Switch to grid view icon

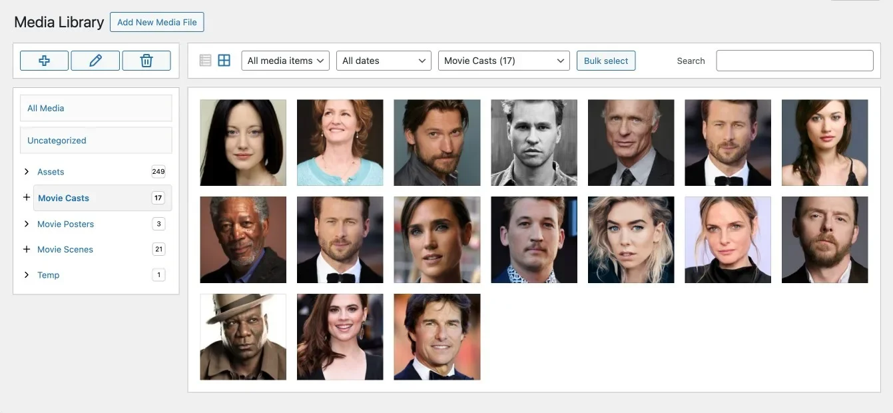(x=224, y=61)
